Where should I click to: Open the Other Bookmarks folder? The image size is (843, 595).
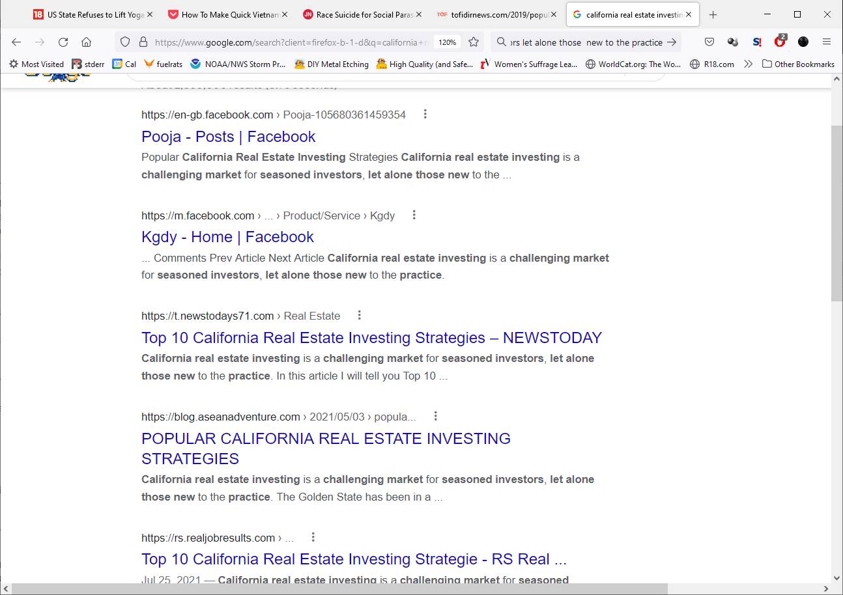798,64
